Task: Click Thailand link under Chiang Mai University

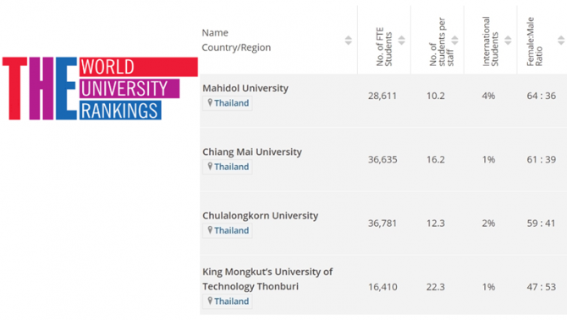Action: (231, 167)
